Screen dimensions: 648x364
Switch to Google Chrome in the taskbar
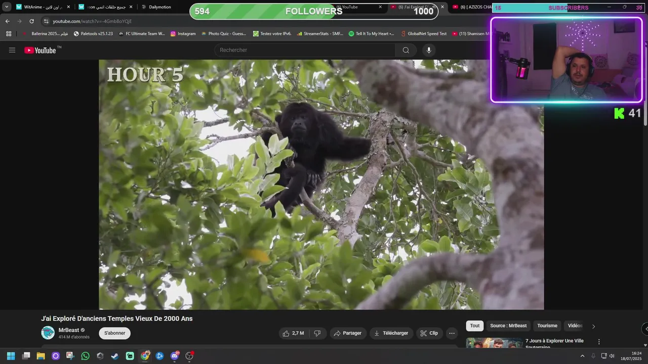coord(145,356)
